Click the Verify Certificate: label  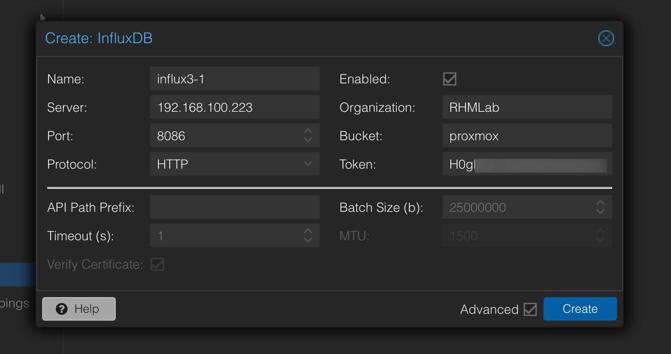tap(95, 264)
